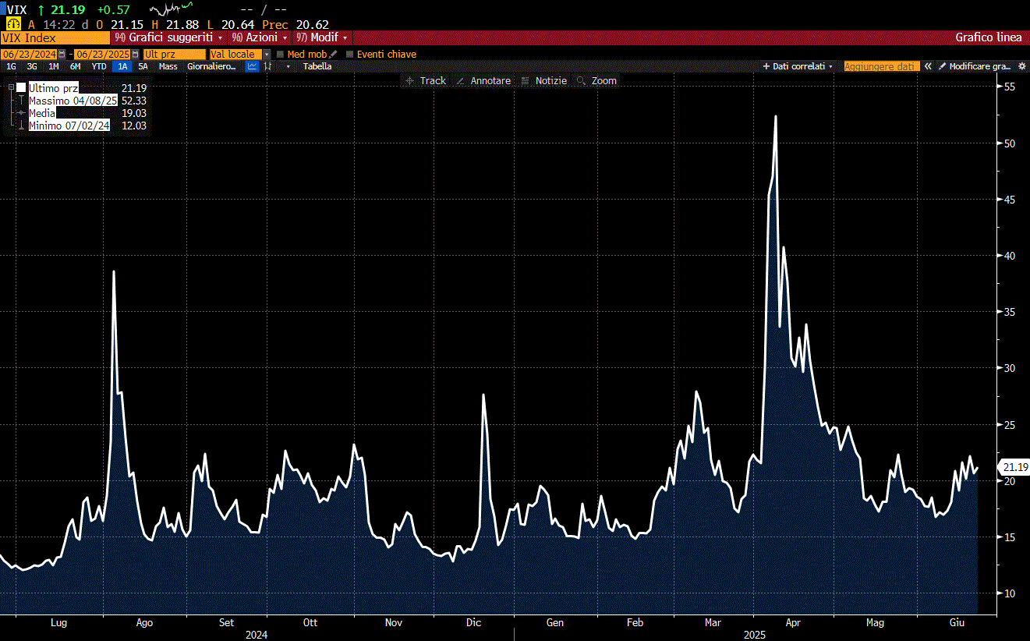Click the 52.33 maximum value in legend

coord(134,101)
